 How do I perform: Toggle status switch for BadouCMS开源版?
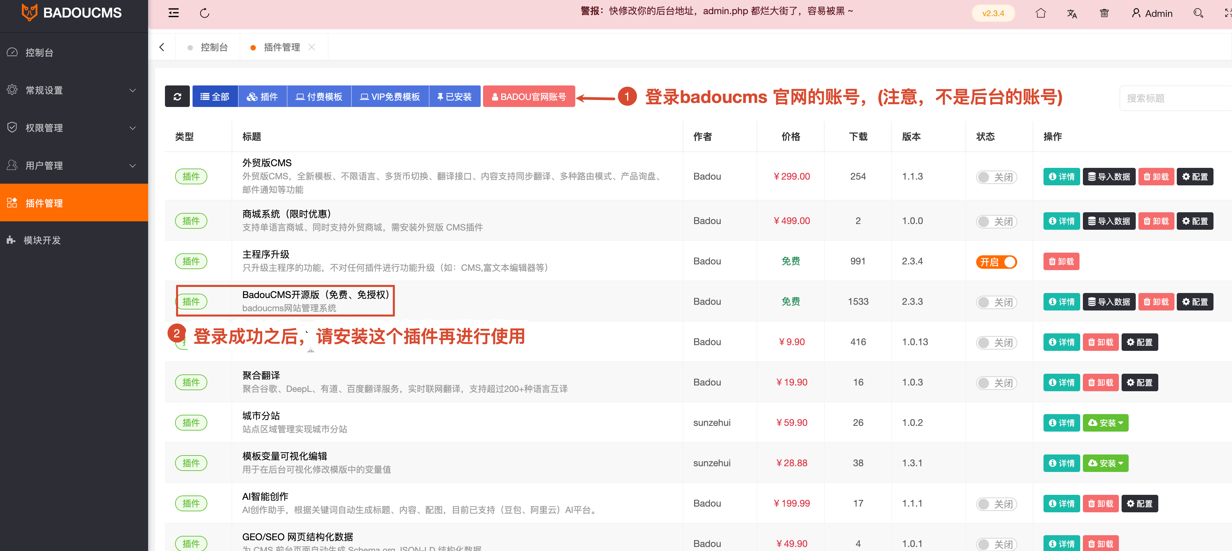pos(996,302)
